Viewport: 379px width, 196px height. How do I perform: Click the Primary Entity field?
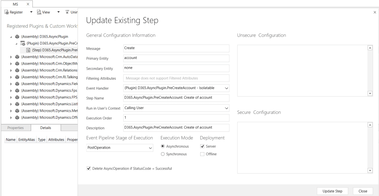coord(176,58)
